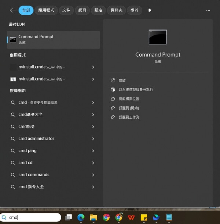Select cmd - 查看更多搜尋結果 suggestion text
The width and height of the screenshot is (220, 224).
[x=38, y=102]
